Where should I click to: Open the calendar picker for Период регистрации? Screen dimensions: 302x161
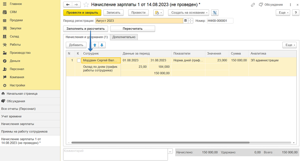coord(185,21)
